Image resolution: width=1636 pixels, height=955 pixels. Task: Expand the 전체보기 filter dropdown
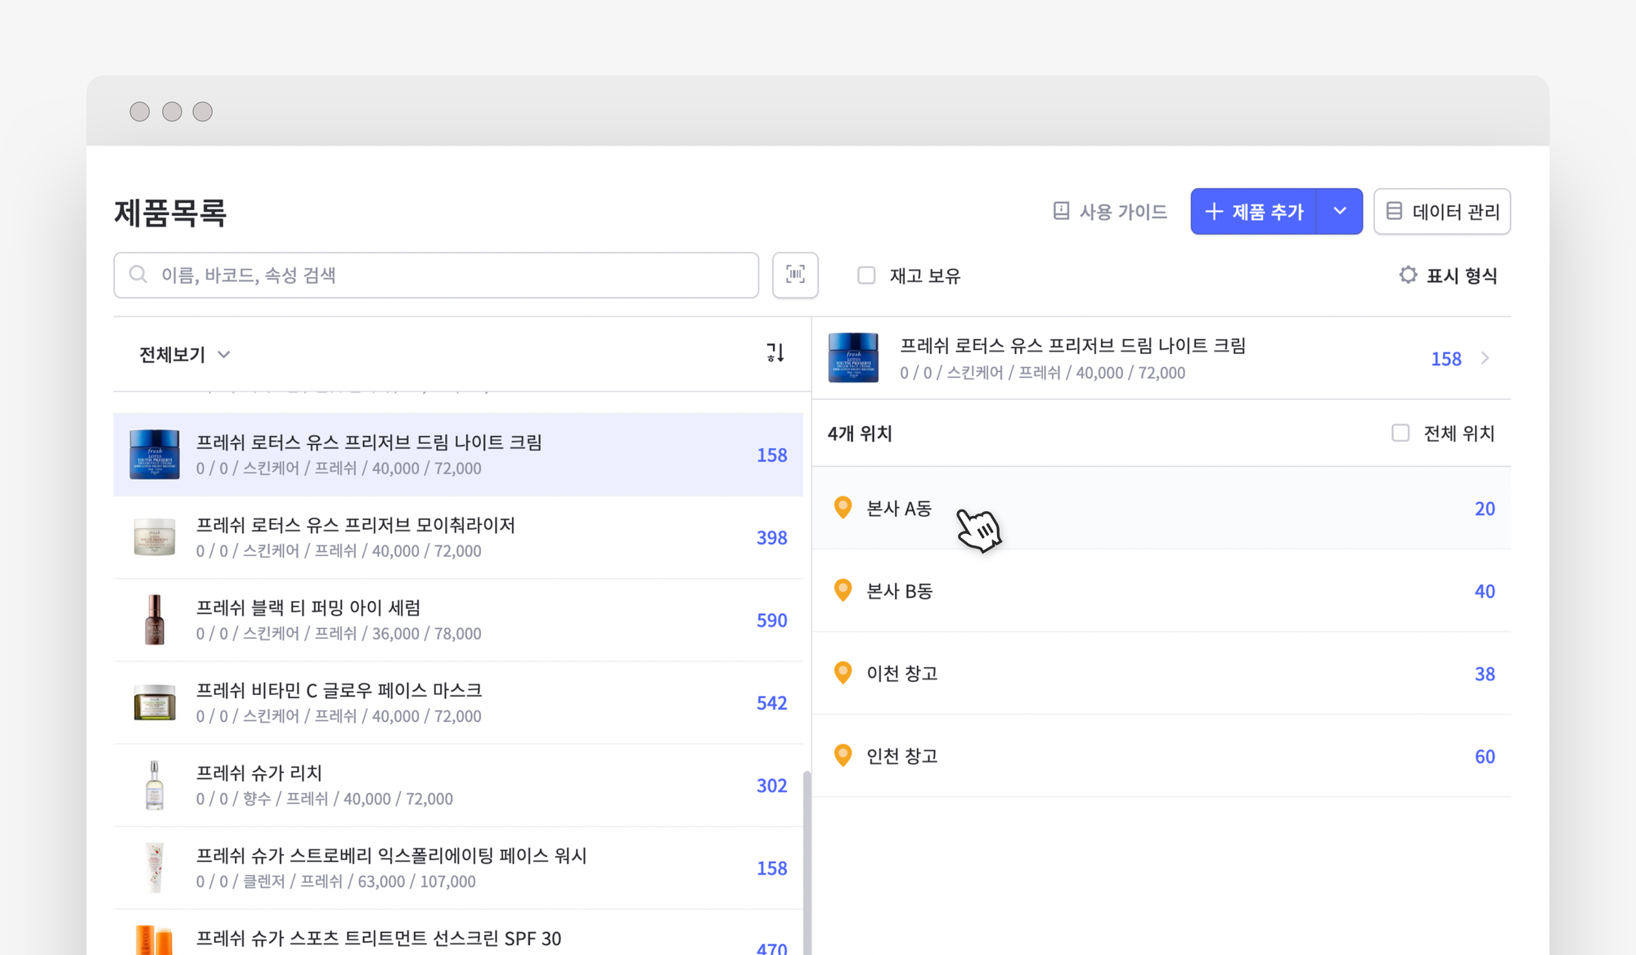click(185, 354)
